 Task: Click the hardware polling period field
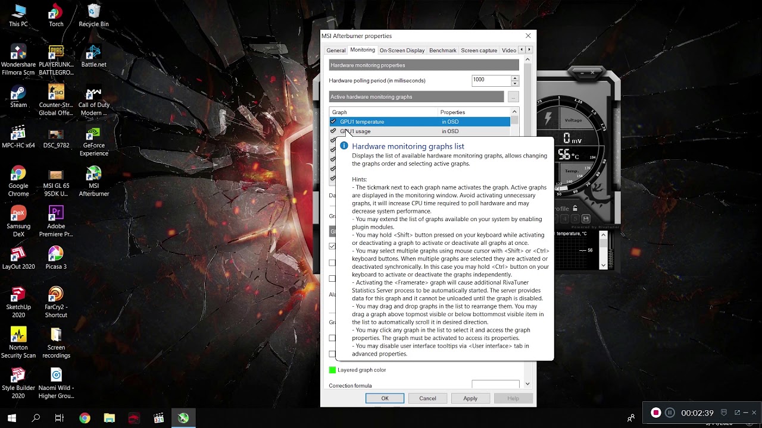(x=491, y=80)
